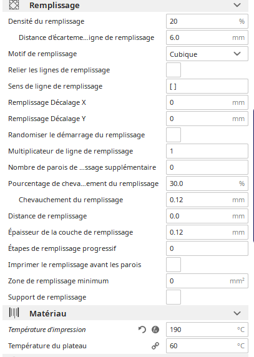Click the Matériau section header title
The width and height of the screenshot is (254, 357).
pyautogui.click(x=48, y=313)
